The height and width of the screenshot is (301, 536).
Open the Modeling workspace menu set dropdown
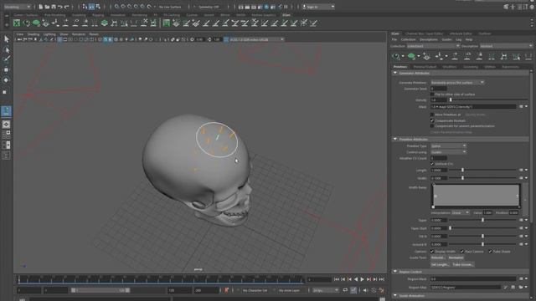(17, 7)
